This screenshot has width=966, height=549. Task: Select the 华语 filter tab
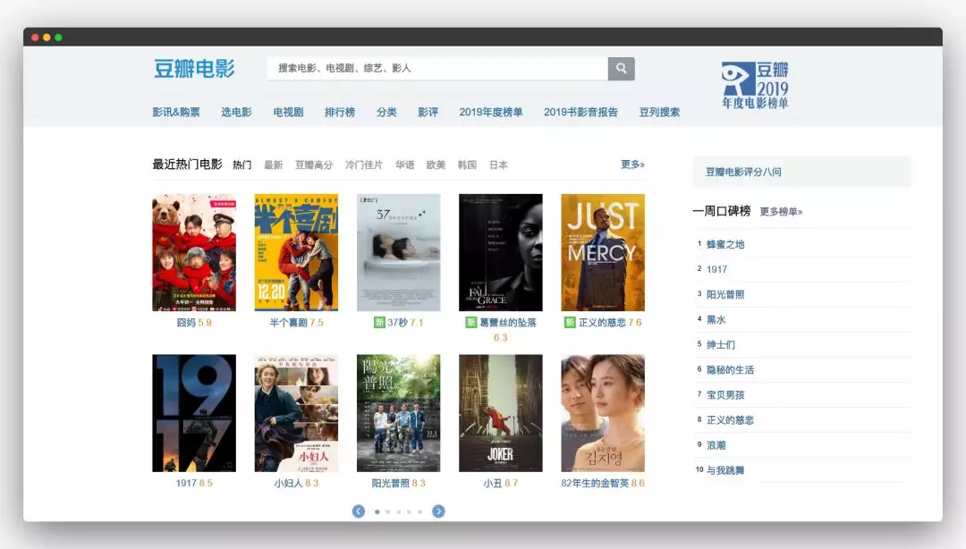[405, 165]
